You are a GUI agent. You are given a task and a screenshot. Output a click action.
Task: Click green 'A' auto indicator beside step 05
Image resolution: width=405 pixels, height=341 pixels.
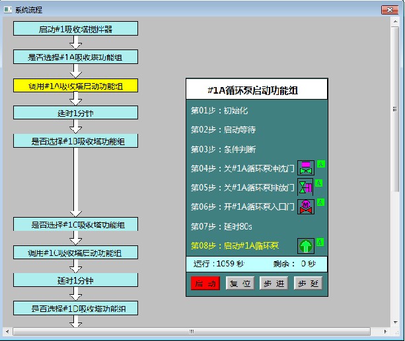point(320,183)
